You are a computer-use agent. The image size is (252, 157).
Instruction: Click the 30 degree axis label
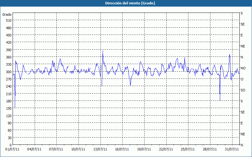click(x=10, y=138)
